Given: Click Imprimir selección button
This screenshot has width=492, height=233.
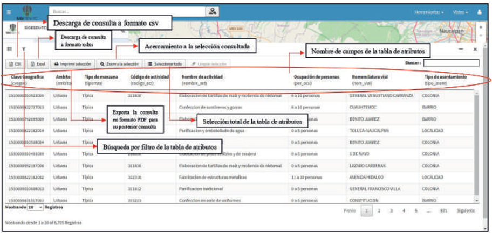Looking at the screenshot, I should [72, 63].
